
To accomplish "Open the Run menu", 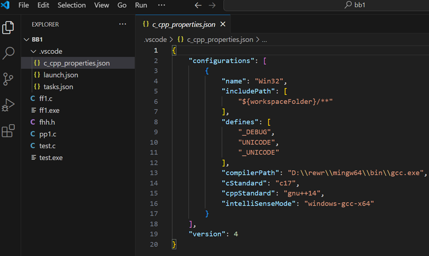I will [141, 5].
